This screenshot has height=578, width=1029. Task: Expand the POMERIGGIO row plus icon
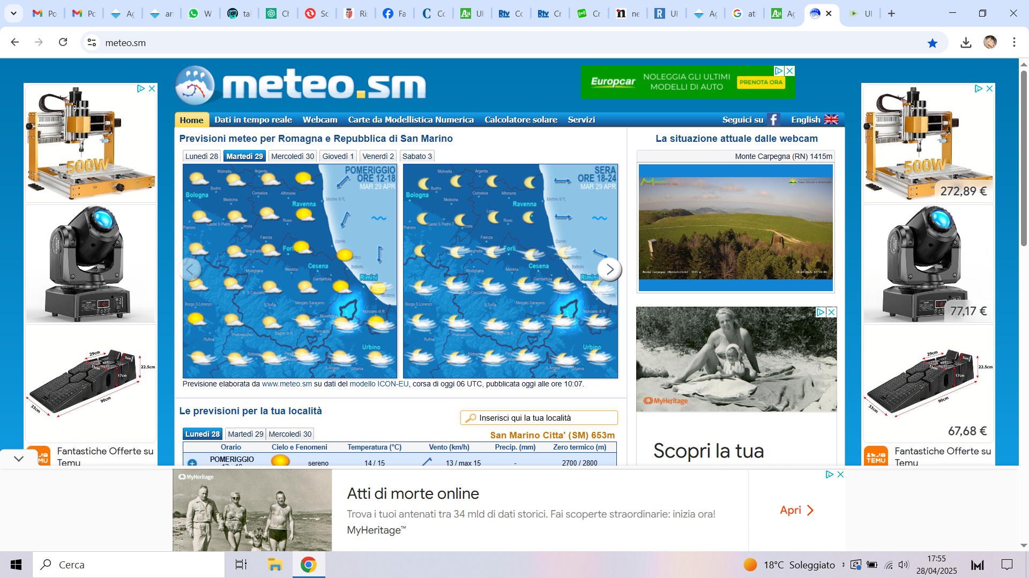click(x=192, y=462)
